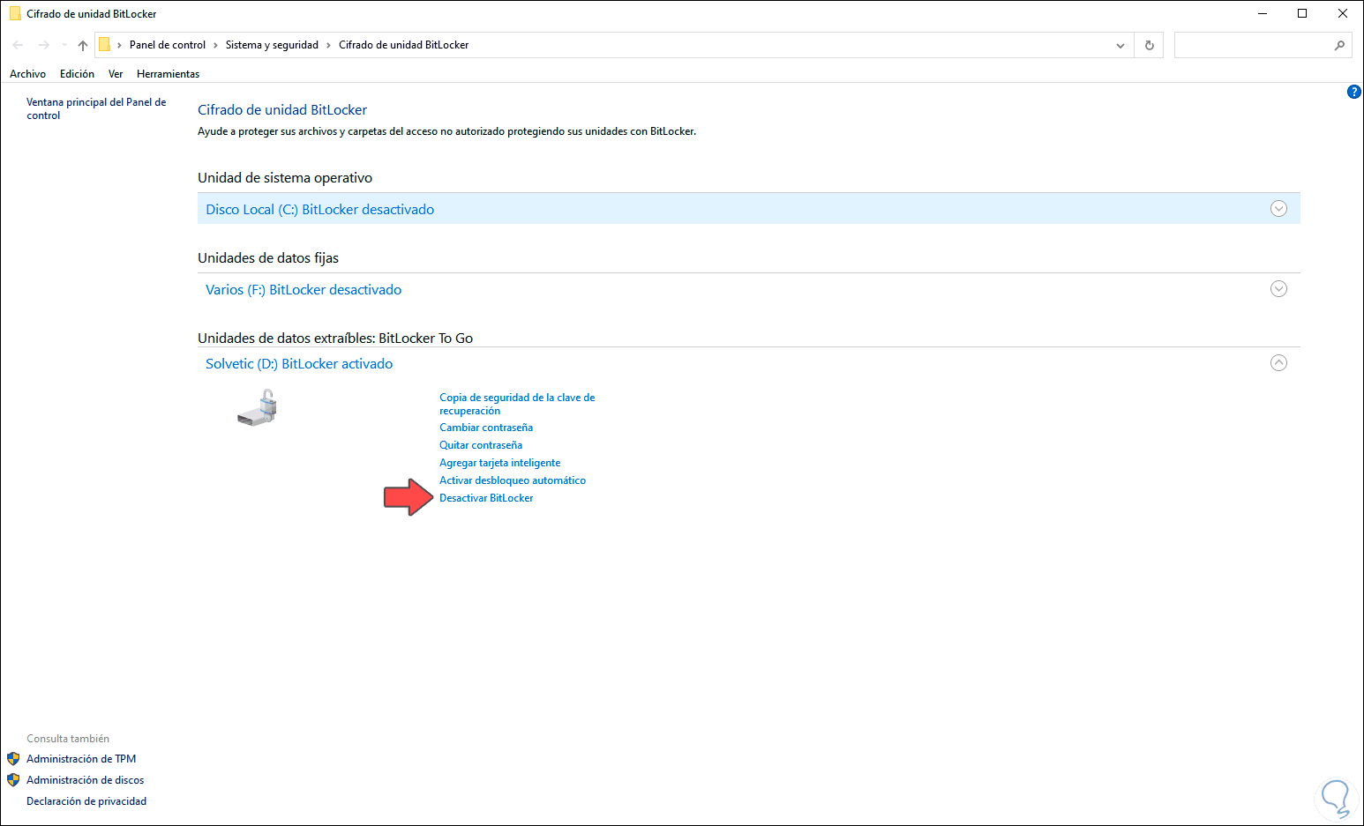
Task: Click Agregar tarjeta inteligente link
Action: click(x=500, y=463)
